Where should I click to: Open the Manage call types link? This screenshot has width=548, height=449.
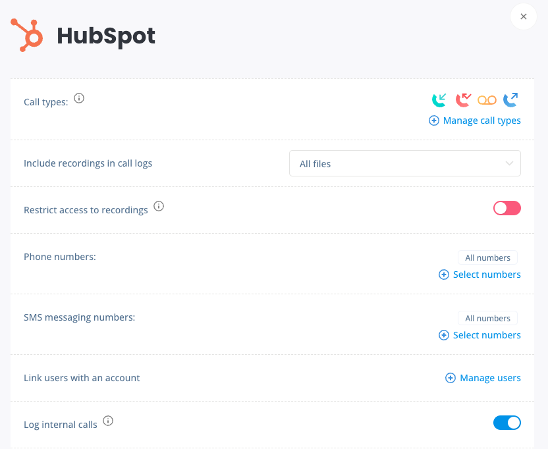coord(475,120)
